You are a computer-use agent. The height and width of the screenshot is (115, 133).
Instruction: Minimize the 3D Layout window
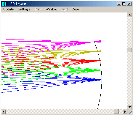pos(119,4)
